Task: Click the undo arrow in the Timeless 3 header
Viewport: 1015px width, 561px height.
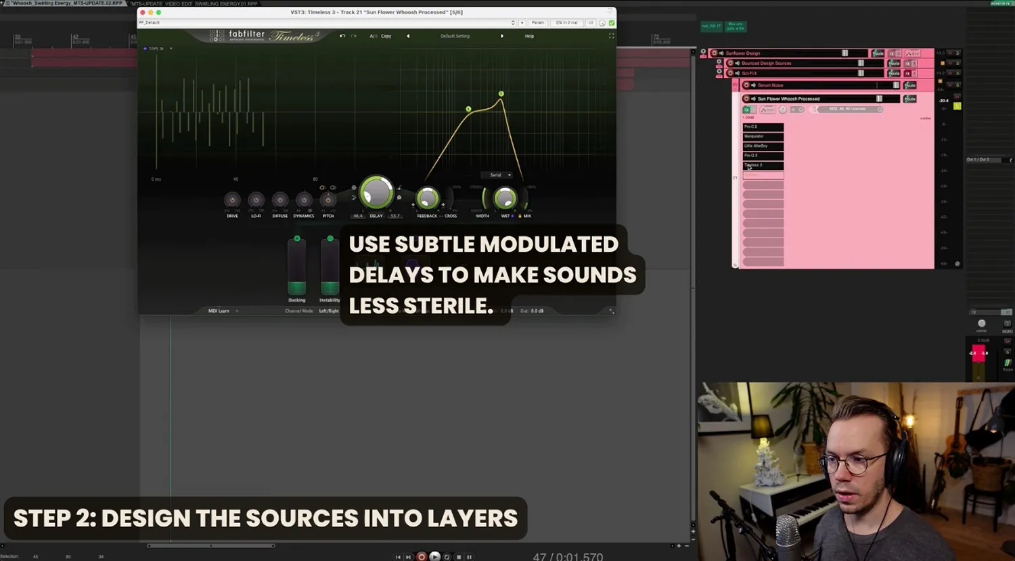Action: [342, 36]
